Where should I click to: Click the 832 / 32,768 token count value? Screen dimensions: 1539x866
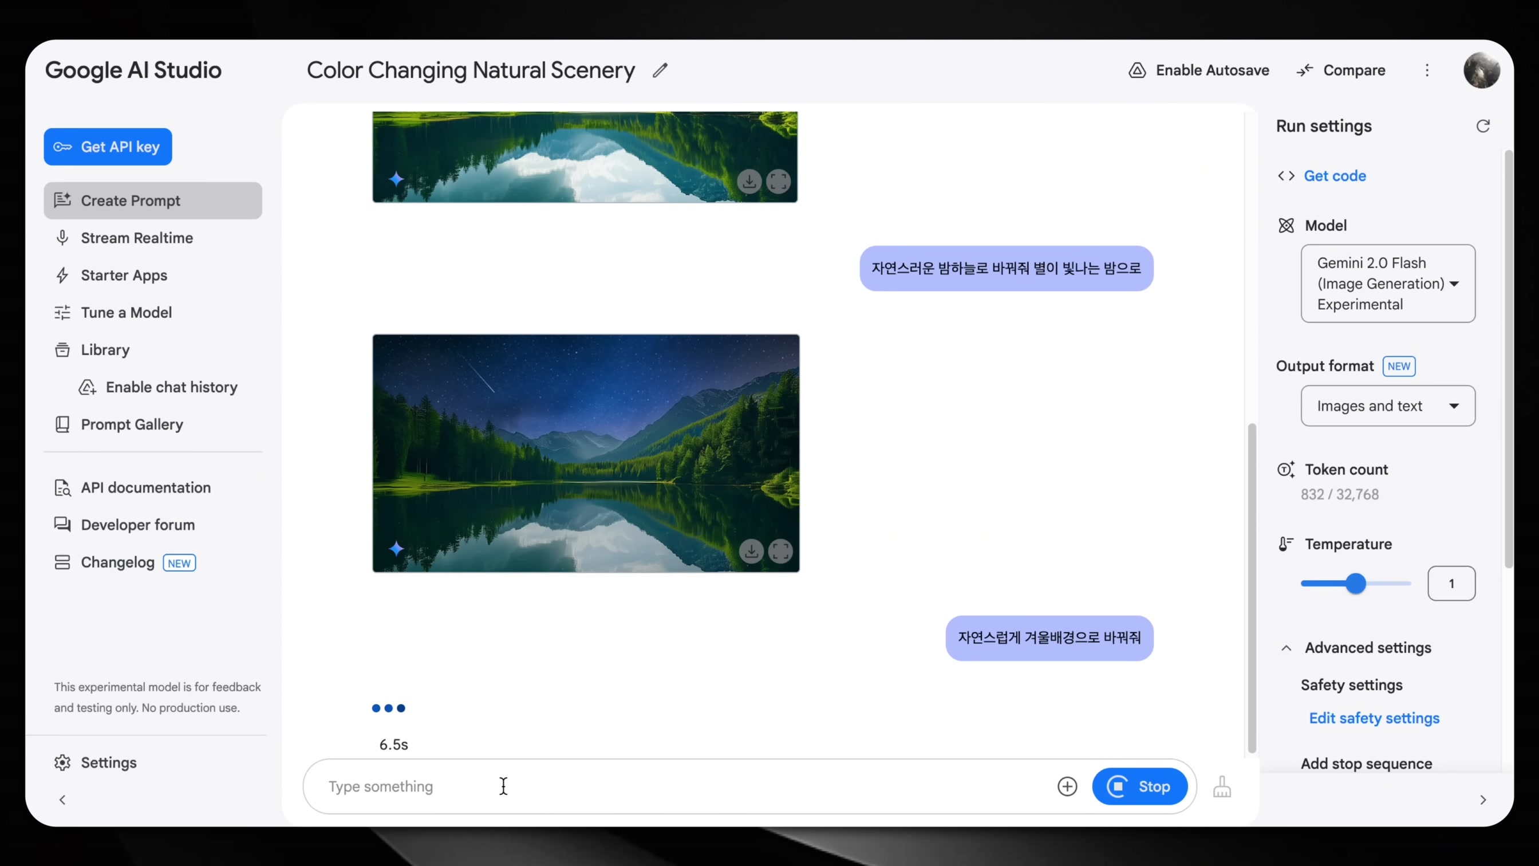pyautogui.click(x=1339, y=494)
